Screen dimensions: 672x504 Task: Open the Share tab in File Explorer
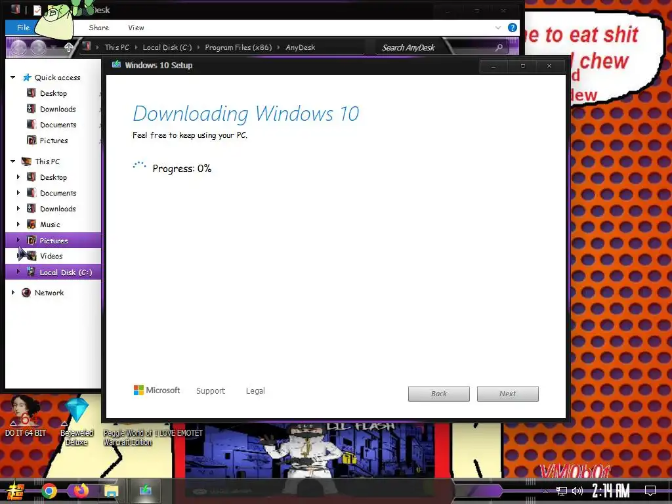(x=98, y=28)
